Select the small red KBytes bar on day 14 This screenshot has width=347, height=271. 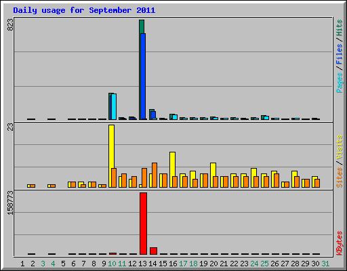pyautogui.click(x=153, y=251)
